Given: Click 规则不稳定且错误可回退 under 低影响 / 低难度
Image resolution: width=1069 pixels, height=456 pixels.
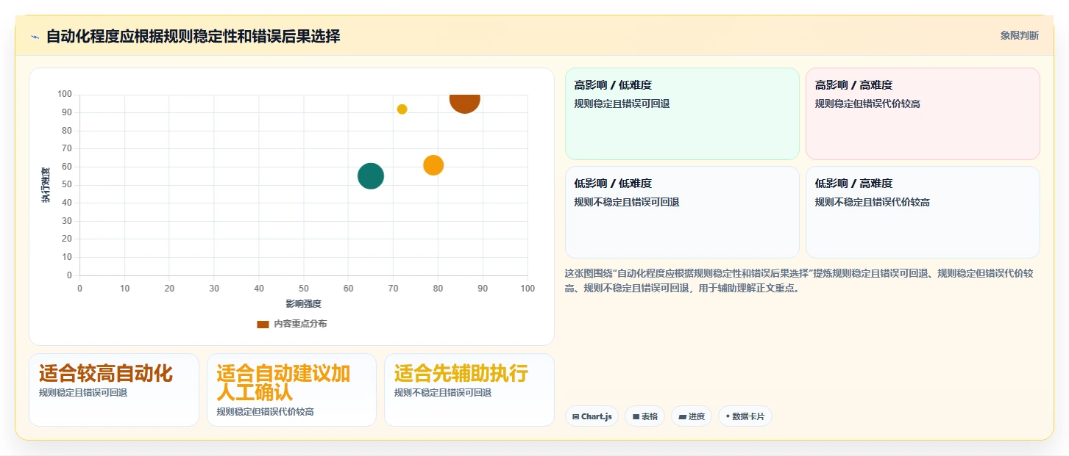Looking at the screenshot, I should point(626,202).
